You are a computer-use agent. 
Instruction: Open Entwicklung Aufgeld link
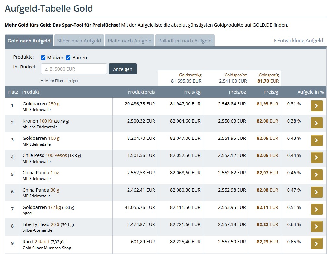299,41
